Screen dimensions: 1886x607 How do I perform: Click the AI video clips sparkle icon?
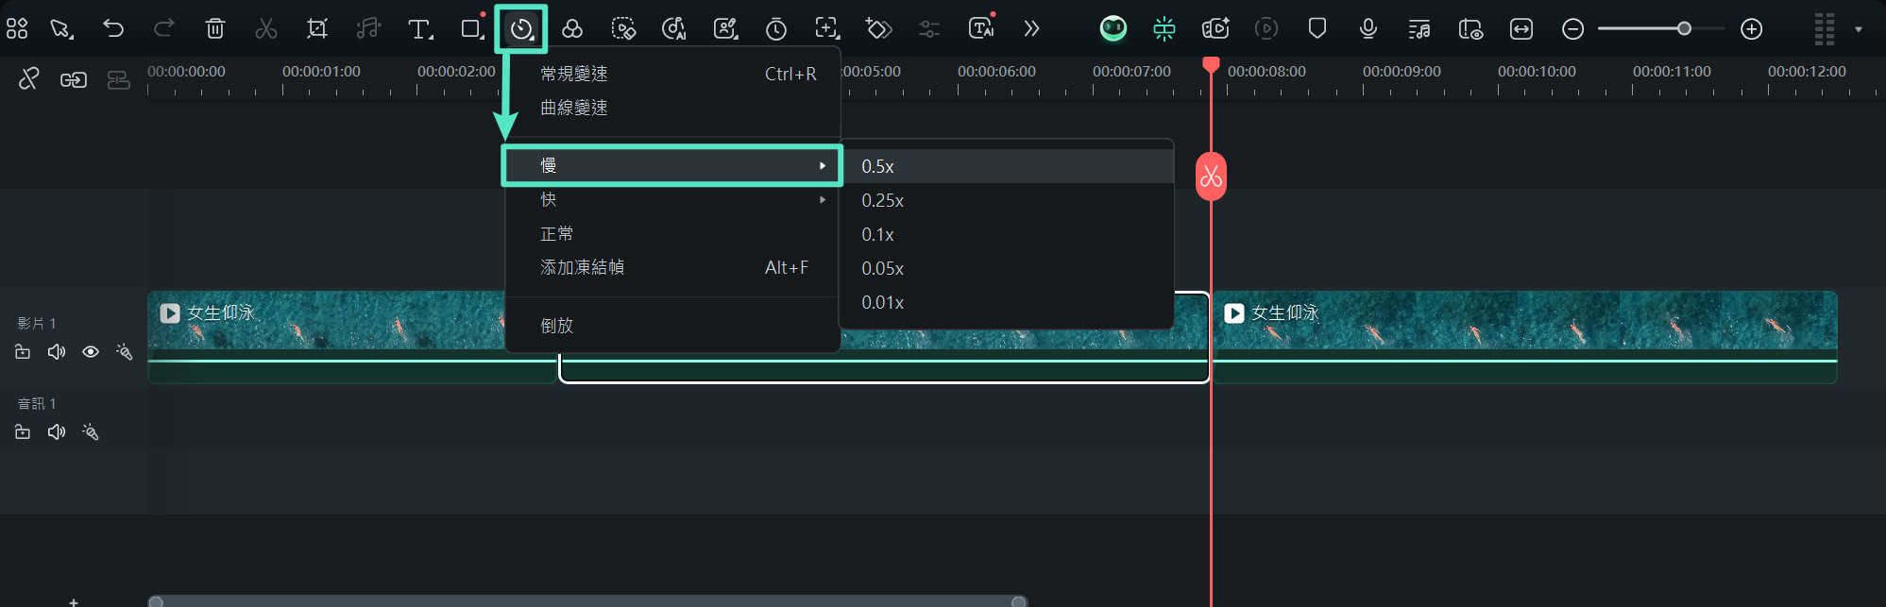(x=1215, y=28)
